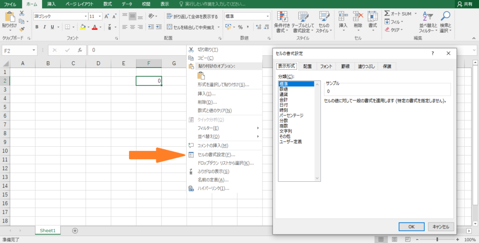This screenshot has width=479, height=243.
Task: Select 数値 in the category list
Action: click(283, 89)
